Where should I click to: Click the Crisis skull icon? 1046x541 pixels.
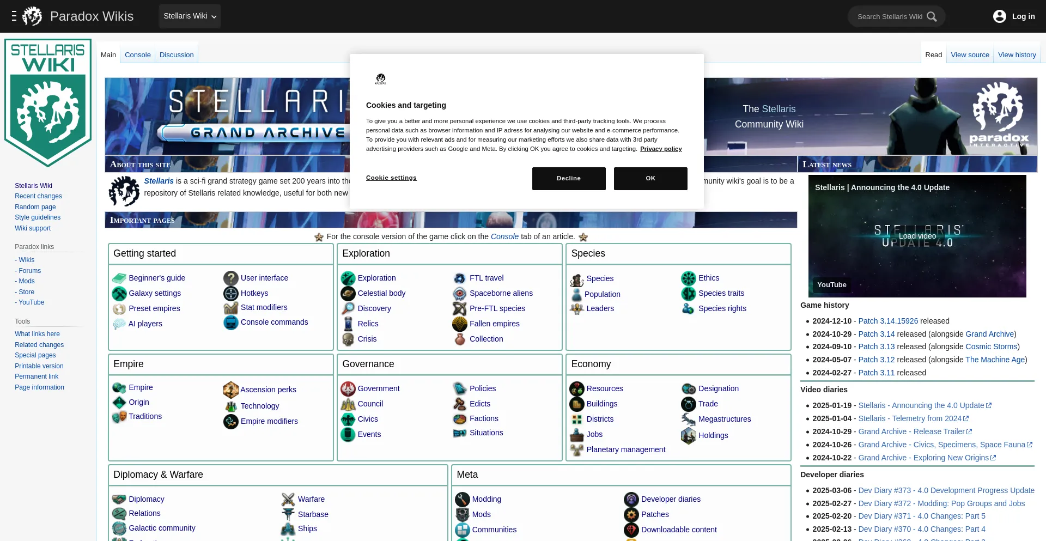pyautogui.click(x=348, y=339)
